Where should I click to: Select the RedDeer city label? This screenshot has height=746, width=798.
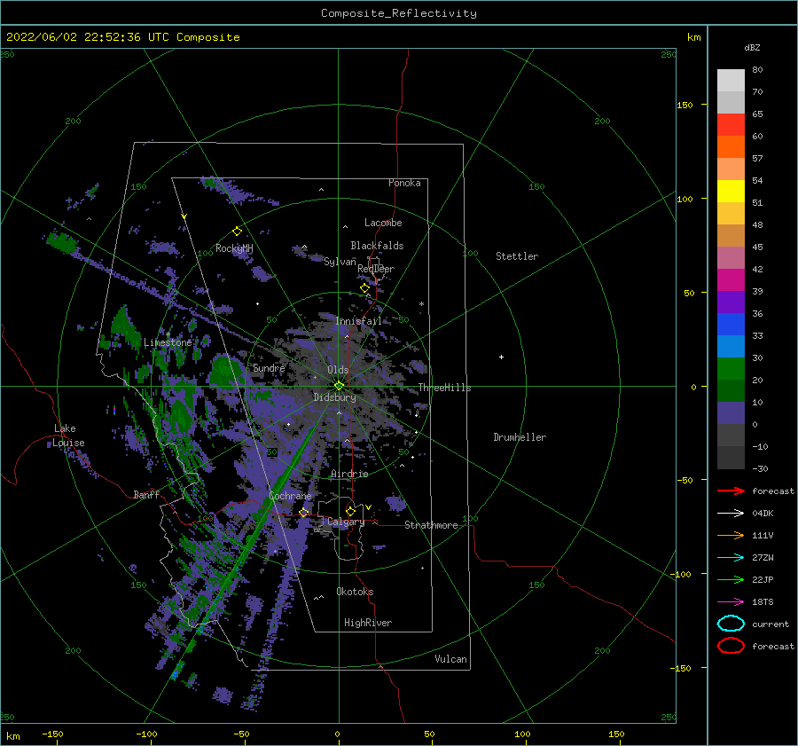376,269
